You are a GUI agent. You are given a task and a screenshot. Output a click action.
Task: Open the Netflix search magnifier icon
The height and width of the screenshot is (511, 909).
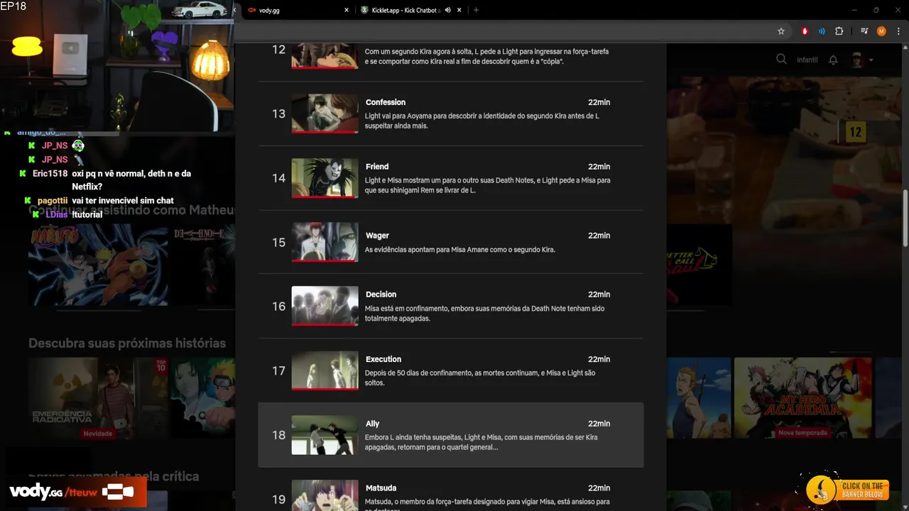tap(781, 60)
